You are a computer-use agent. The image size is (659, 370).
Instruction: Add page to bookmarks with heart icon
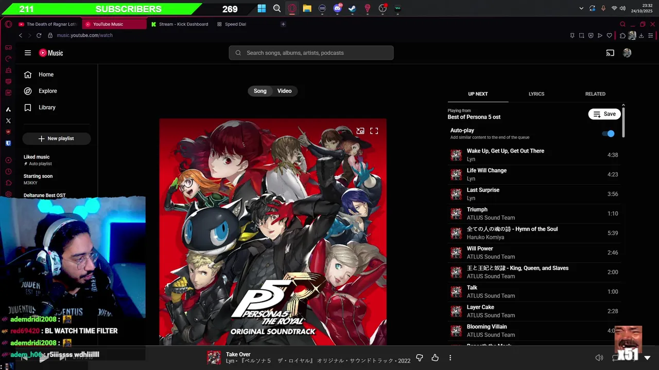609,35
